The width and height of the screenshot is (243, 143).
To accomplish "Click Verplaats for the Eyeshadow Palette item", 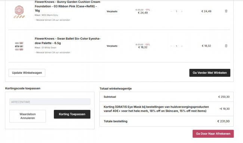I will click(x=112, y=46).
